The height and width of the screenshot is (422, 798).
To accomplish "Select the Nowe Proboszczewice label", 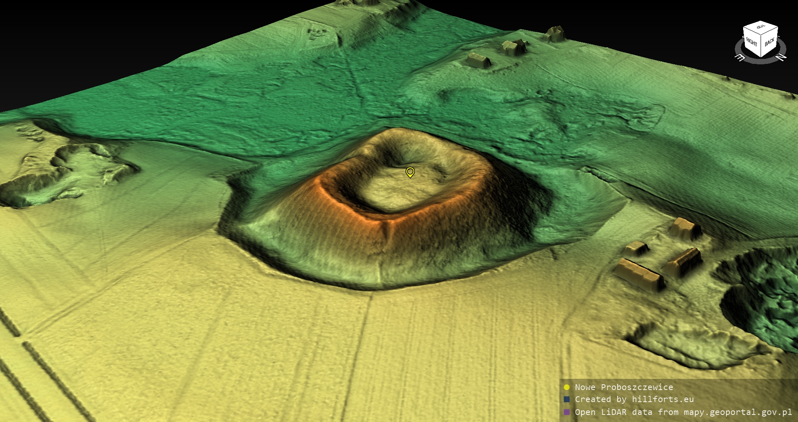I will 623,387.
